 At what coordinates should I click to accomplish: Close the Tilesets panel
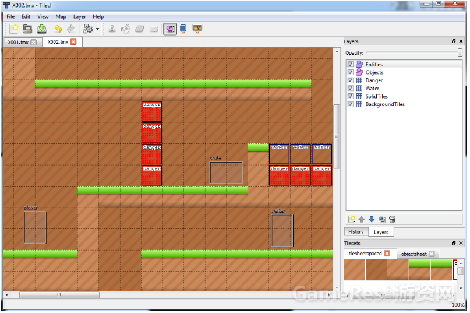[461, 243]
